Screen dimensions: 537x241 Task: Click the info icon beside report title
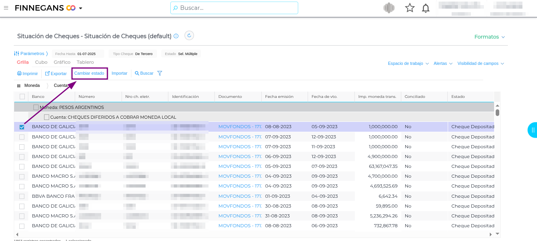(176, 36)
